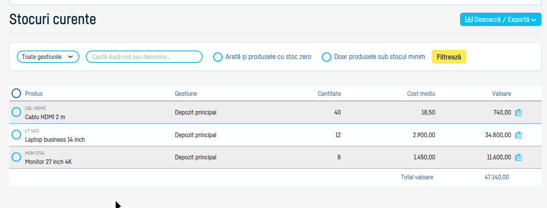Sort by the Gestiune column header
The image size is (547, 208).
[186, 93]
